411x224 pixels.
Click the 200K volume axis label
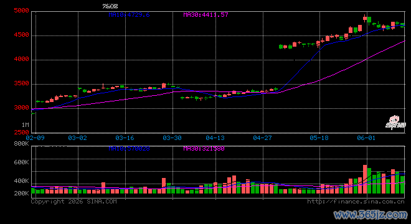click(22, 194)
